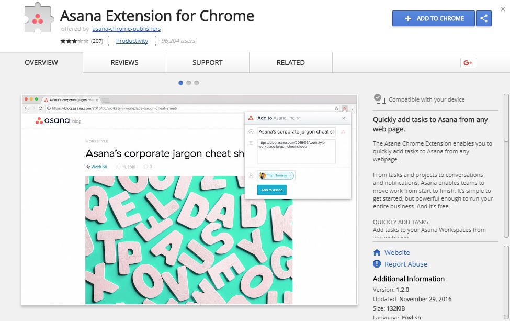Select the third screenshot carousel dot

click(197, 83)
